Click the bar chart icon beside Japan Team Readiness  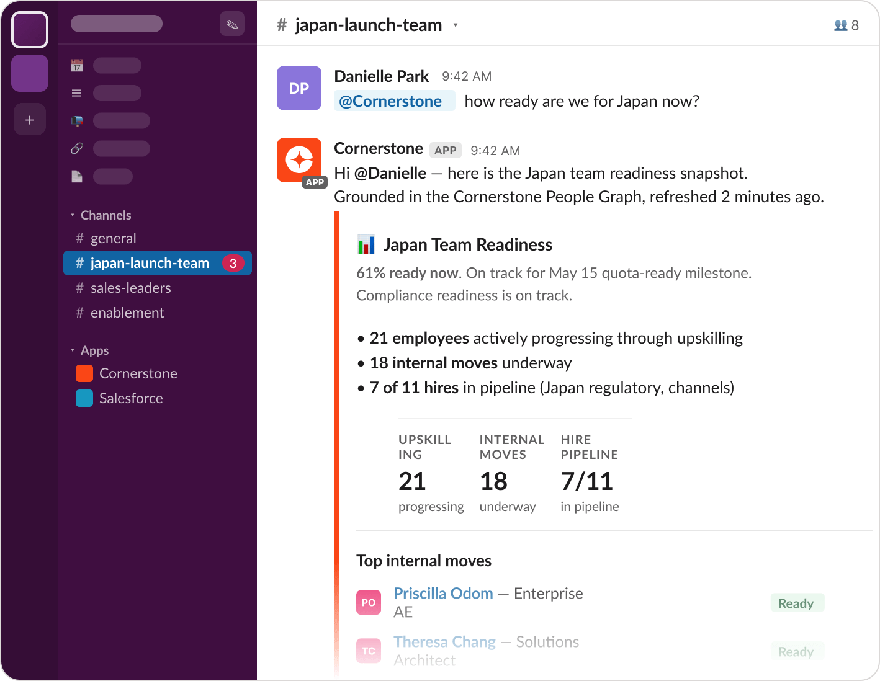(366, 244)
